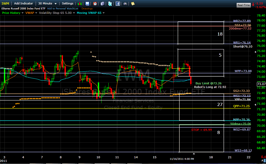The image size is (266, 164).
Task: Toggle the A auto-scale button
Action: tap(262, 160)
